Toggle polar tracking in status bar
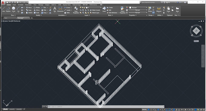The height and width of the screenshot is (111, 206). pyautogui.click(x=158, y=109)
